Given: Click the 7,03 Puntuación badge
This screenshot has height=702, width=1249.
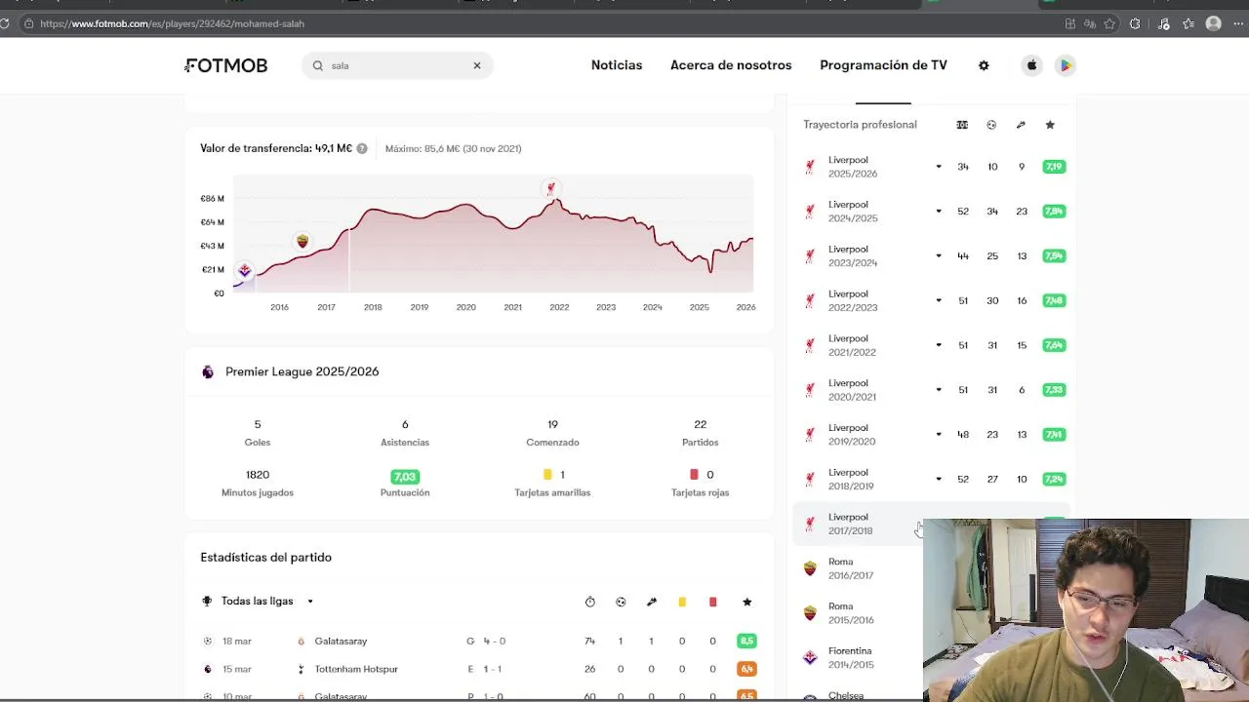Looking at the screenshot, I should pyautogui.click(x=405, y=477).
